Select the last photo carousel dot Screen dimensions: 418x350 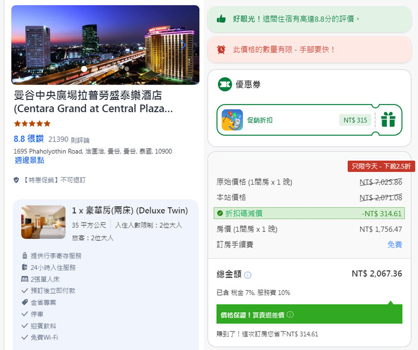pos(126,69)
